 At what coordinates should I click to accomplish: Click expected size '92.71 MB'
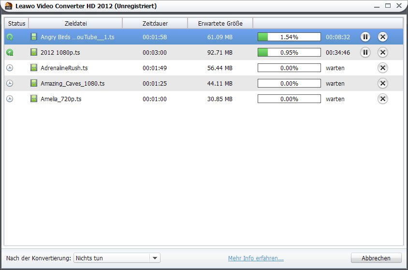click(220, 53)
